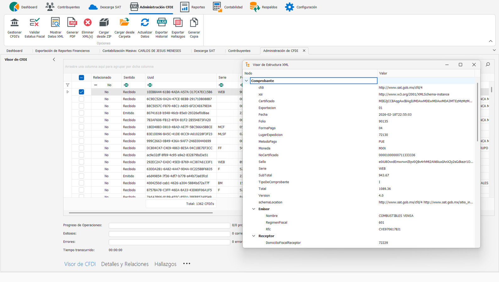This screenshot has width=499, height=282.
Task: Check the row checkbox for UUID 6C9EC526
Action: 81,99
